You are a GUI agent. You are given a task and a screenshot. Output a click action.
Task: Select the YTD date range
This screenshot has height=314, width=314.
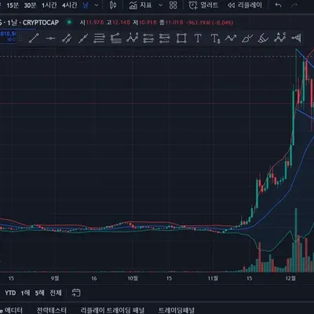10,293
